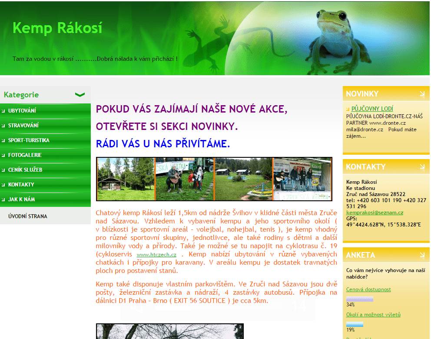
Task: Vote for Cenová dostupnost in the poll
Action: 368,289
